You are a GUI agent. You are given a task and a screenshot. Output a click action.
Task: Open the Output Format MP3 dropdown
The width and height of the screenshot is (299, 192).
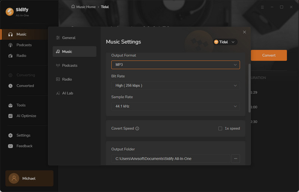tap(175, 65)
